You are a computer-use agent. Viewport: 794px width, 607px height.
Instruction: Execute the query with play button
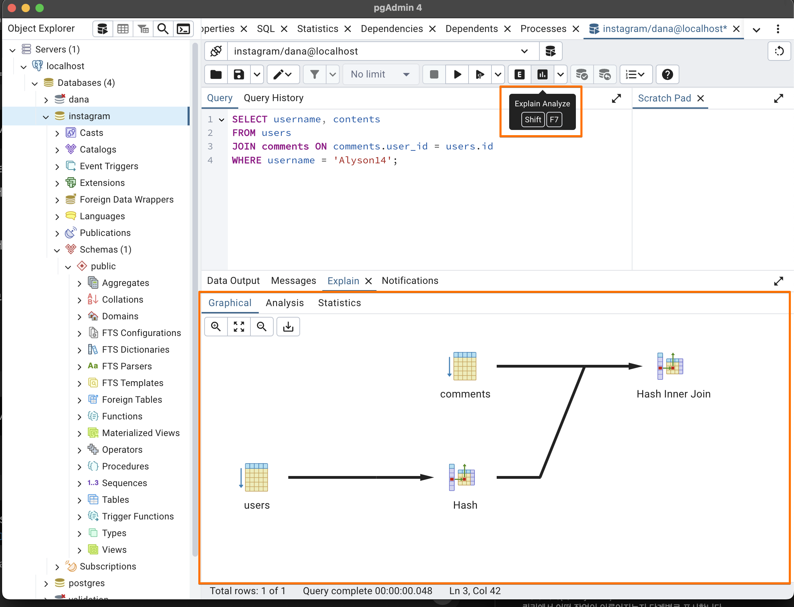pos(457,74)
